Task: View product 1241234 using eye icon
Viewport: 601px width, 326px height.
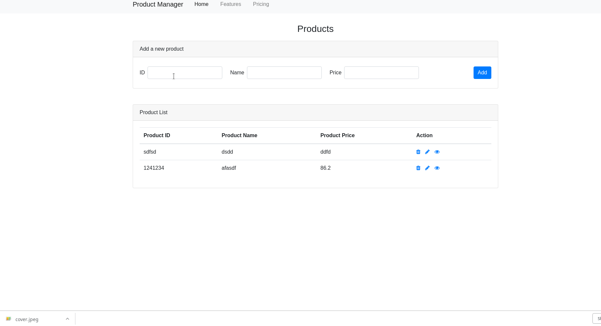Action: (x=437, y=168)
